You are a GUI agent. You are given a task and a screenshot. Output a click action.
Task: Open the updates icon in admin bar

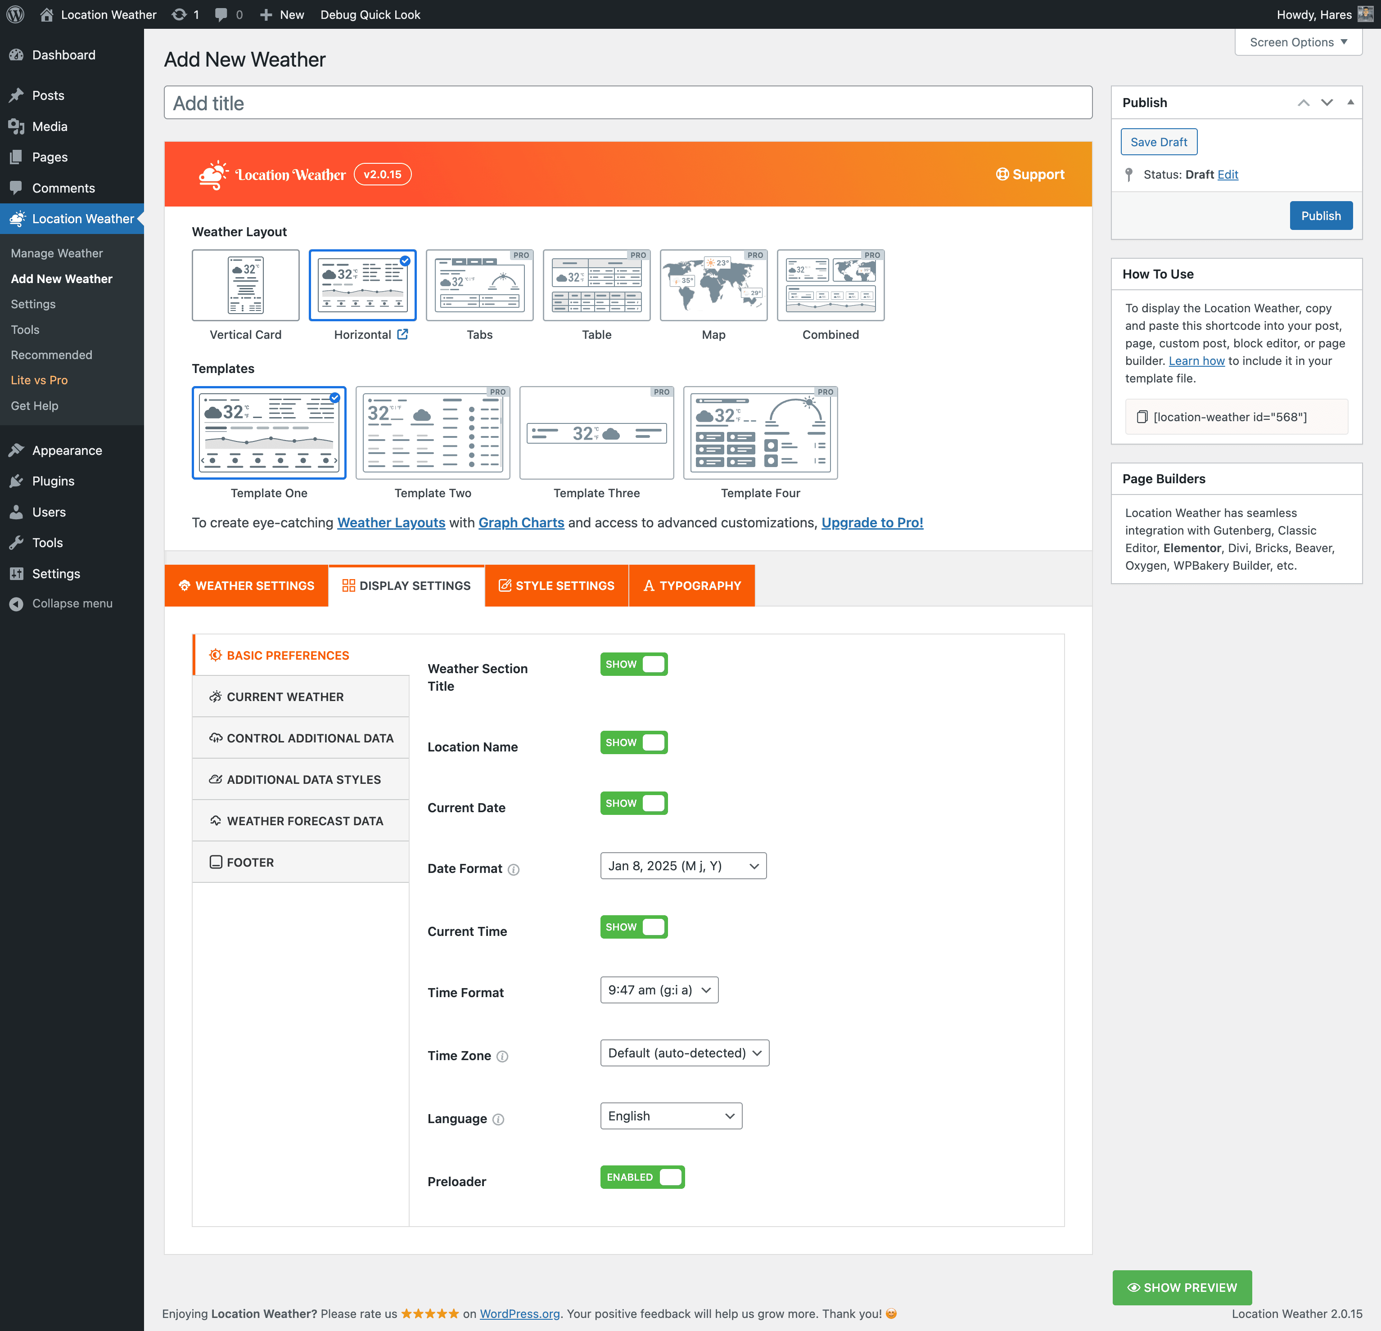180,14
